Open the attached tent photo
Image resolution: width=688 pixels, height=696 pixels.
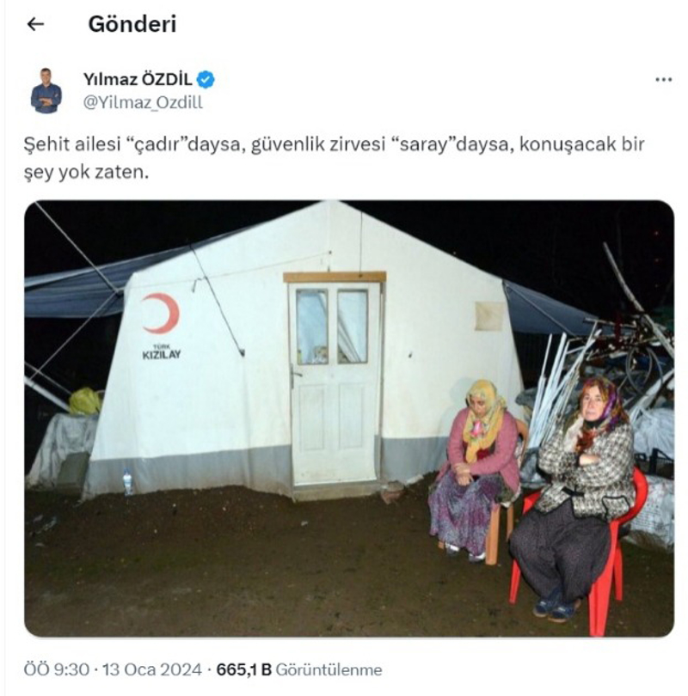point(349,418)
